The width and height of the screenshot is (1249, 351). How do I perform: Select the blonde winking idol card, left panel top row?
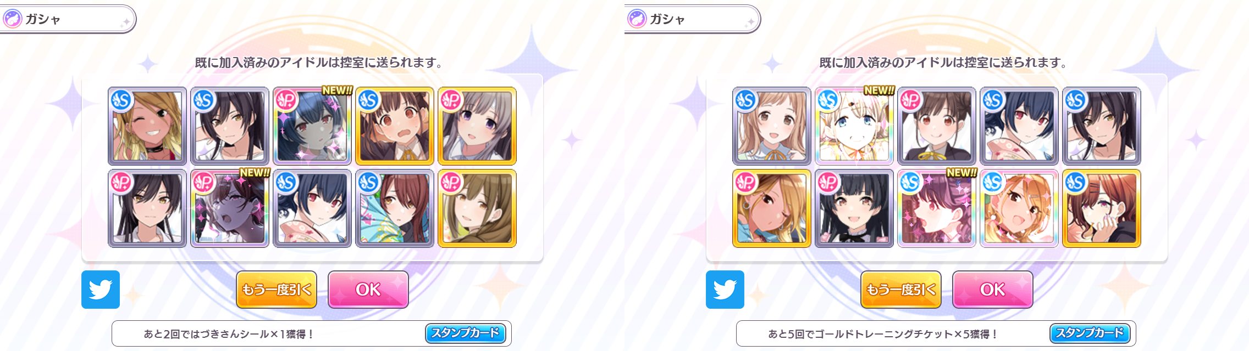coord(147,126)
